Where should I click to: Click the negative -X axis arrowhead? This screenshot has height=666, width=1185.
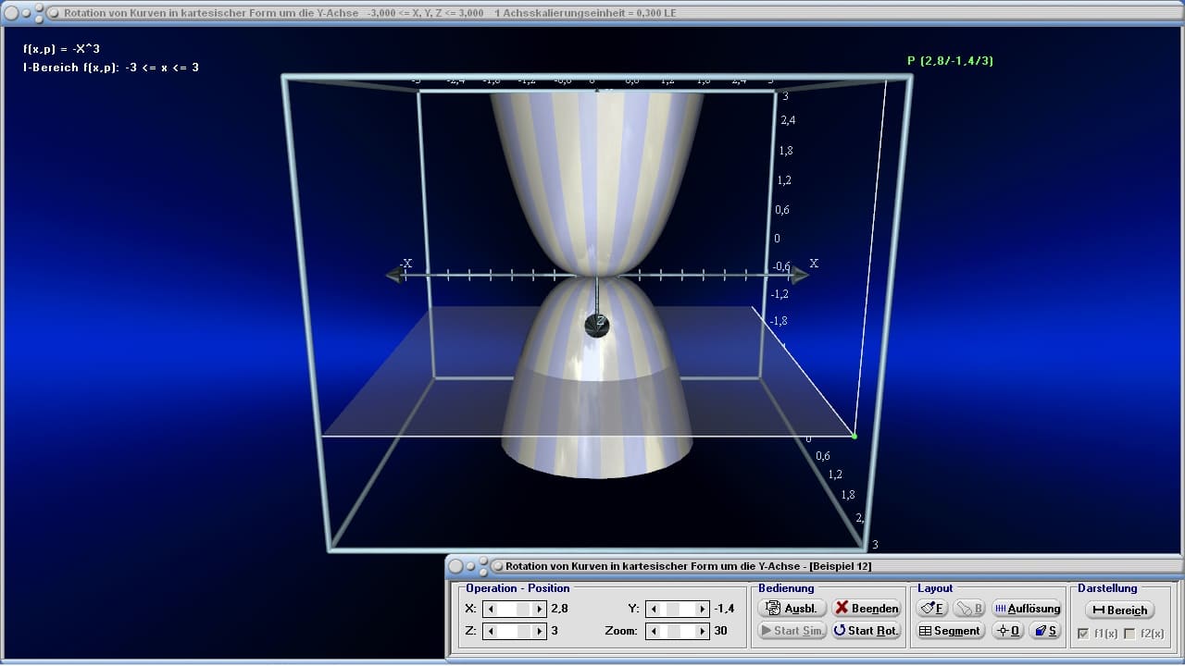pos(395,275)
